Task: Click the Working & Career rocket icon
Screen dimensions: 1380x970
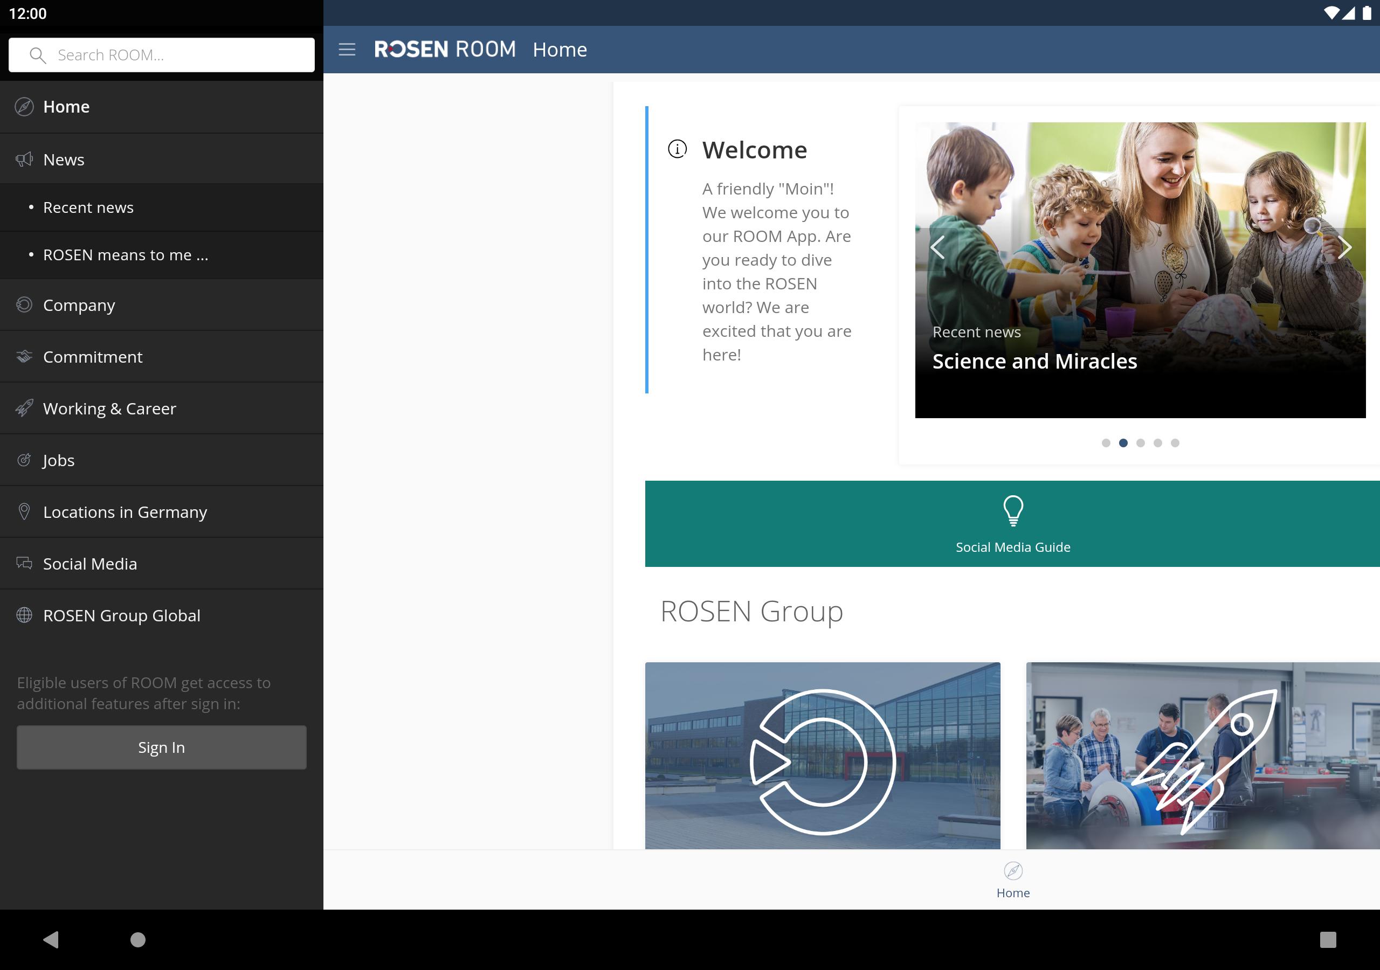Action: (24, 408)
